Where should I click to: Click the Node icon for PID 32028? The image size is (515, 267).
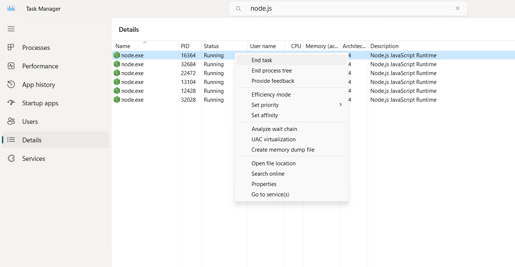(117, 99)
